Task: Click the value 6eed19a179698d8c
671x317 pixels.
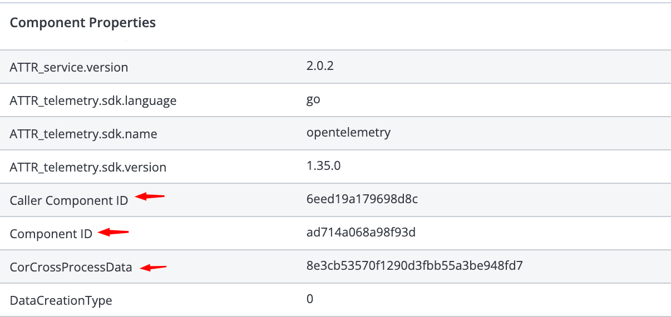Action: (x=362, y=199)
